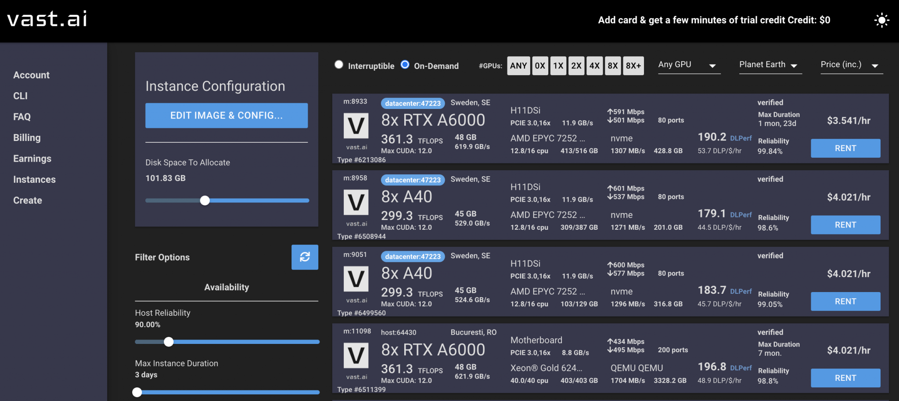
Task: Go to the Billing section in the sidebar
Action: [x=27, y=137]
